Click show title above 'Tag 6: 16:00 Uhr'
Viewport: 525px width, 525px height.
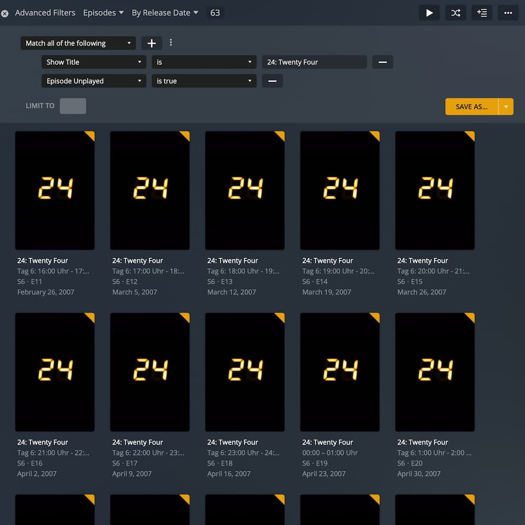coord(43,261)
